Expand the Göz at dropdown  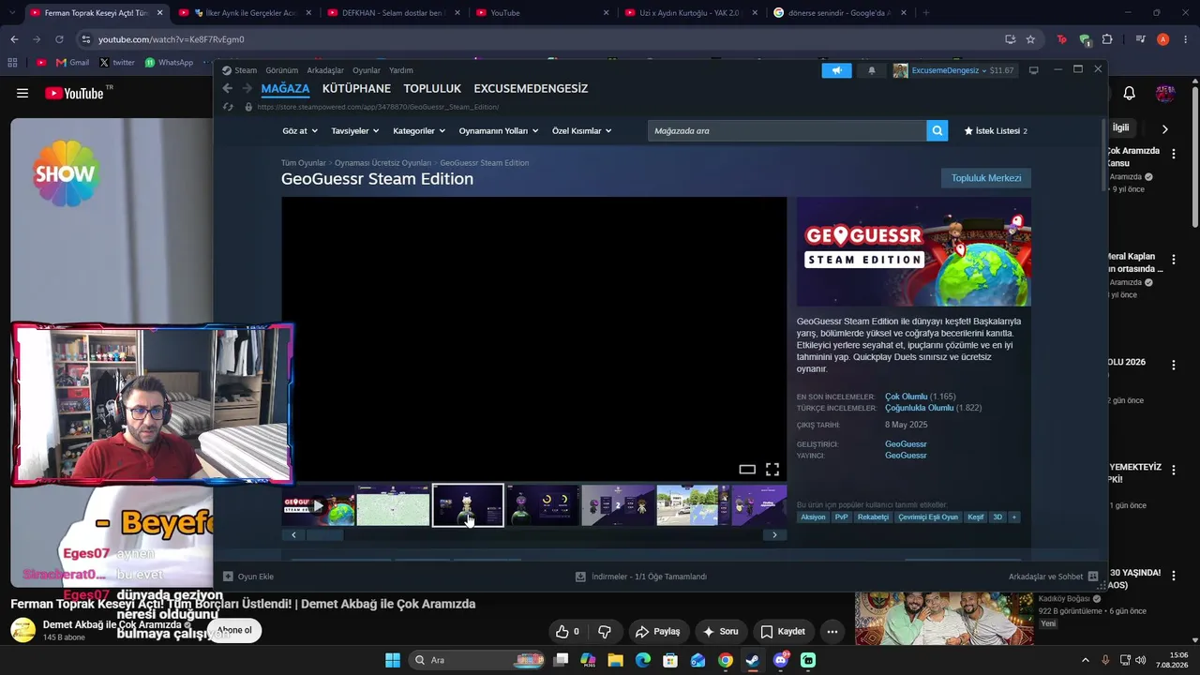[x=300, y=131]
